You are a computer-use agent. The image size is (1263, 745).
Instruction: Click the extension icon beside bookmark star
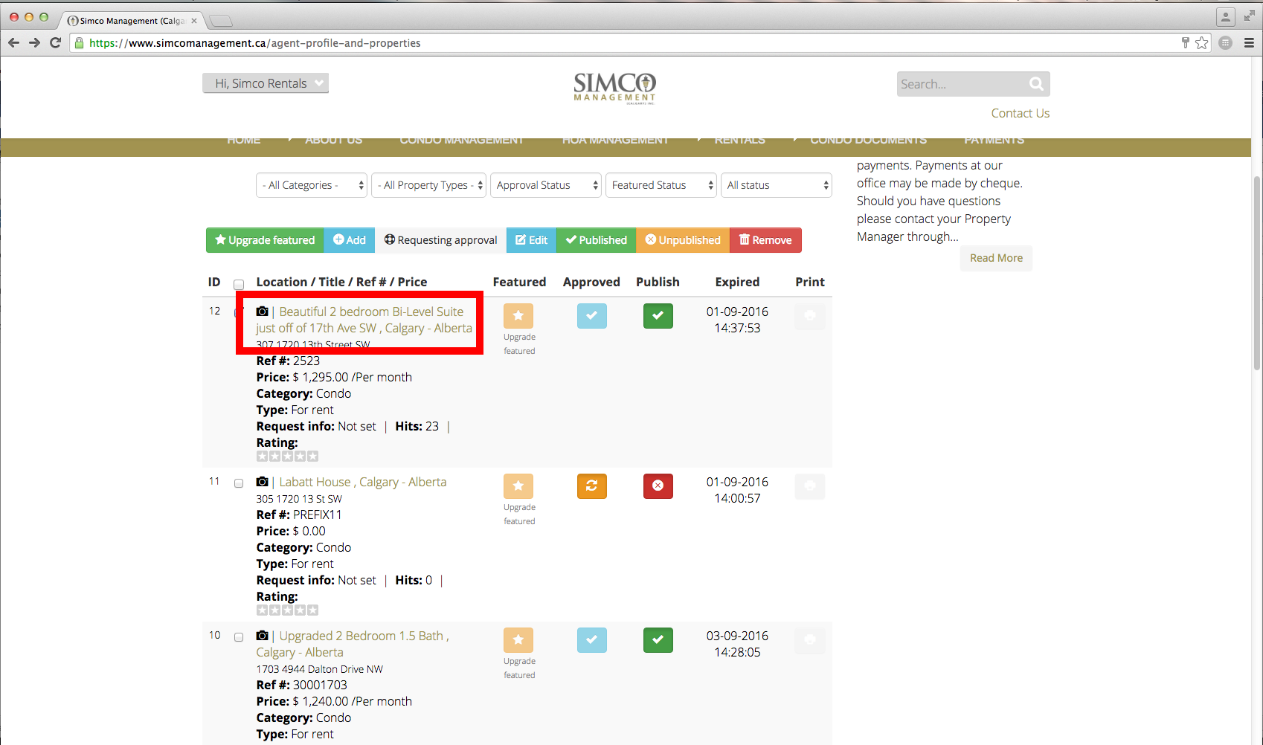[x=1226, y=43]
